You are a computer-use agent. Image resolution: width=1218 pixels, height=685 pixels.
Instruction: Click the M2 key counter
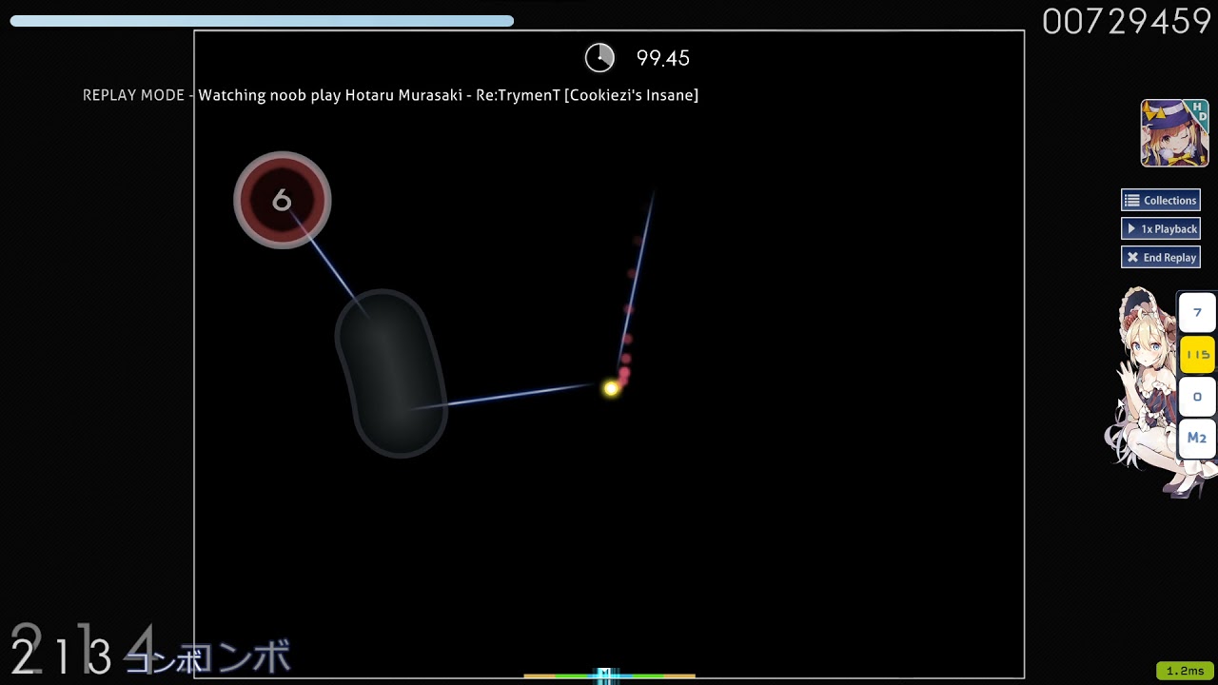pyautogui.click(x=1197, y=439)
